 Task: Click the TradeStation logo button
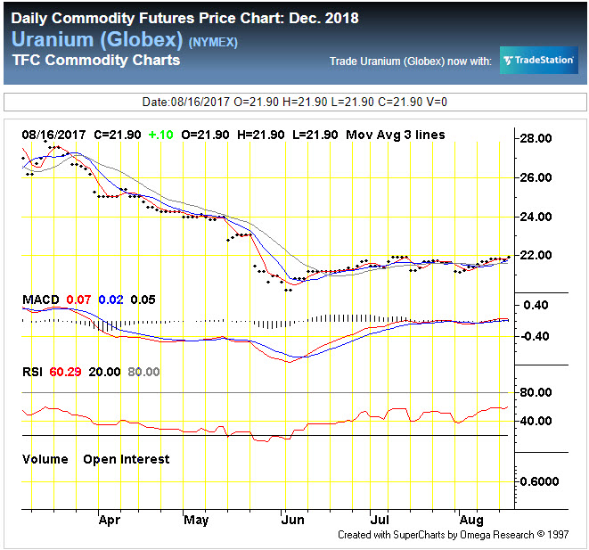pos(538,60)
